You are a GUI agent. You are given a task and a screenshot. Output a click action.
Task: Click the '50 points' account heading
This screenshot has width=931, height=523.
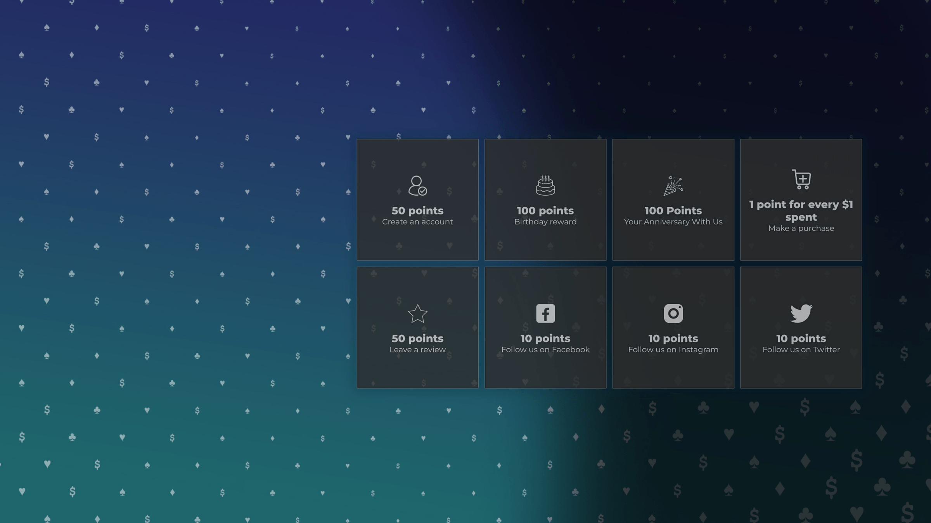click(x=417, y=211)
